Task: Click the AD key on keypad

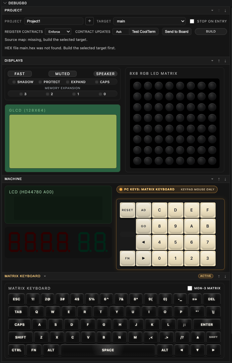Action: (x=143, y=210)
